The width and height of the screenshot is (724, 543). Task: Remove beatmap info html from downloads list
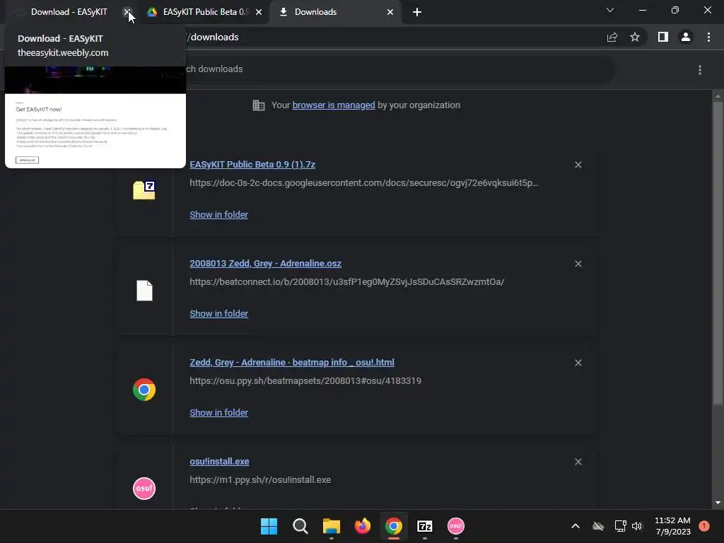(x=578, y=363)
